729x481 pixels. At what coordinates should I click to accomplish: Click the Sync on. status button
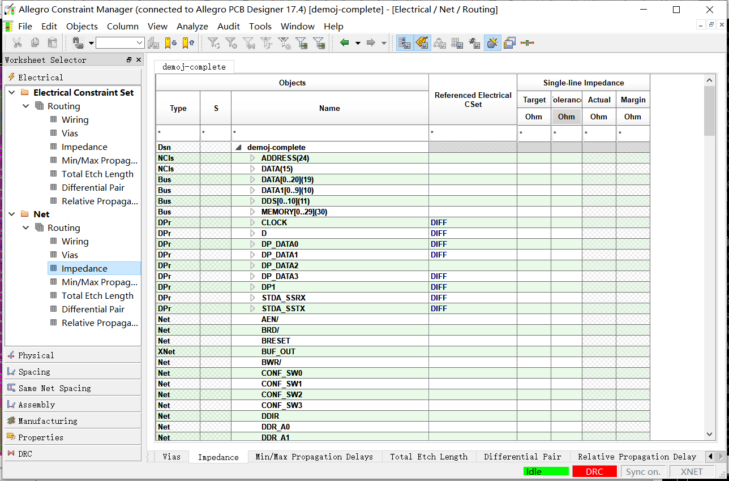(643, 472)
